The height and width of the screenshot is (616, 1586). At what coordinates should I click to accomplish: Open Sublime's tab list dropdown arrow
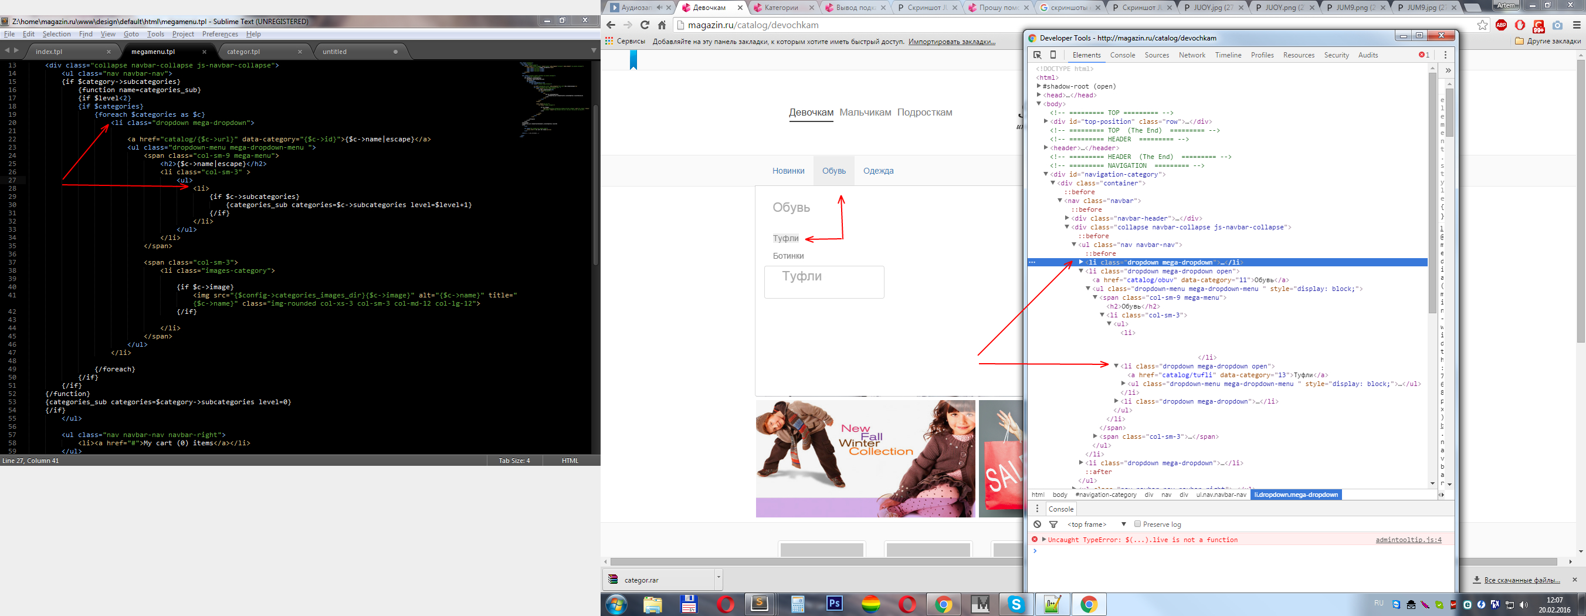(594, 50)
